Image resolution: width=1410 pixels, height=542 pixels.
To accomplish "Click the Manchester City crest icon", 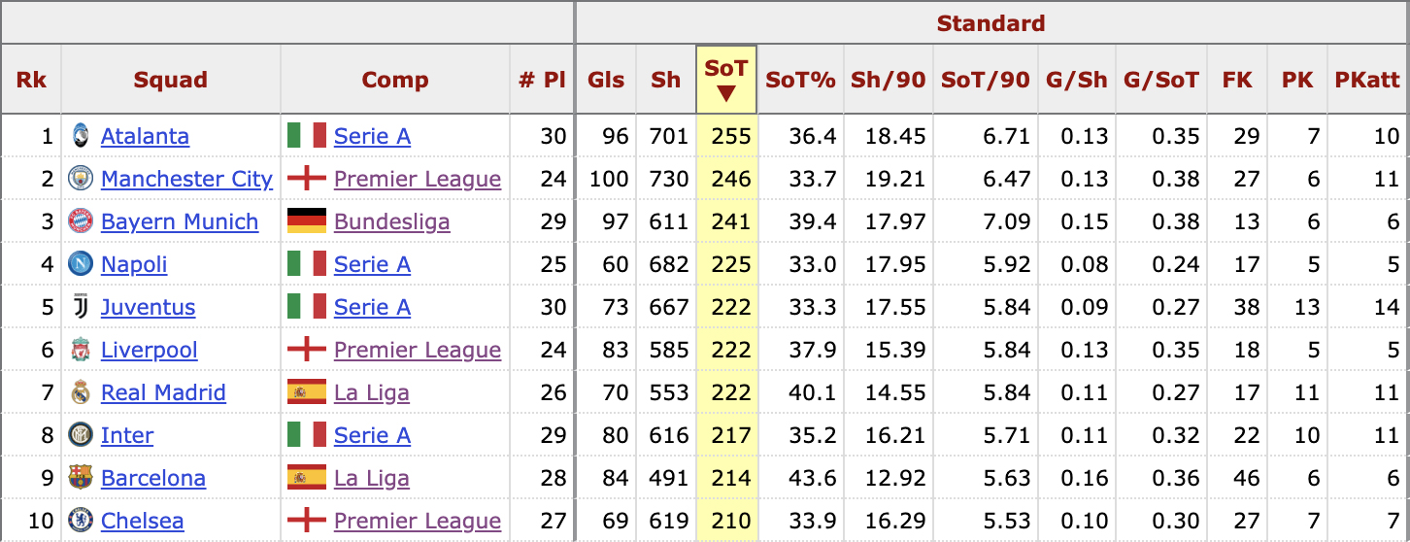I will click(x=81, y=179).
